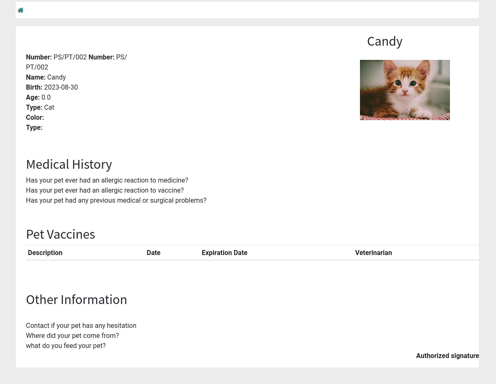Select the Medical History heading
The width and height of the screenshot is (496, 384).
pos(69,164)
